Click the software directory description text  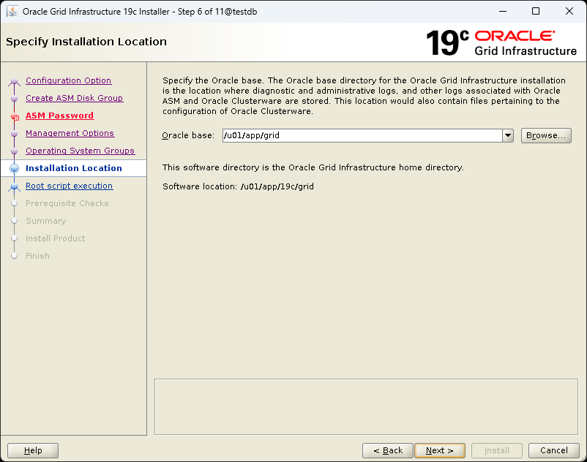(x=313, y=167)
